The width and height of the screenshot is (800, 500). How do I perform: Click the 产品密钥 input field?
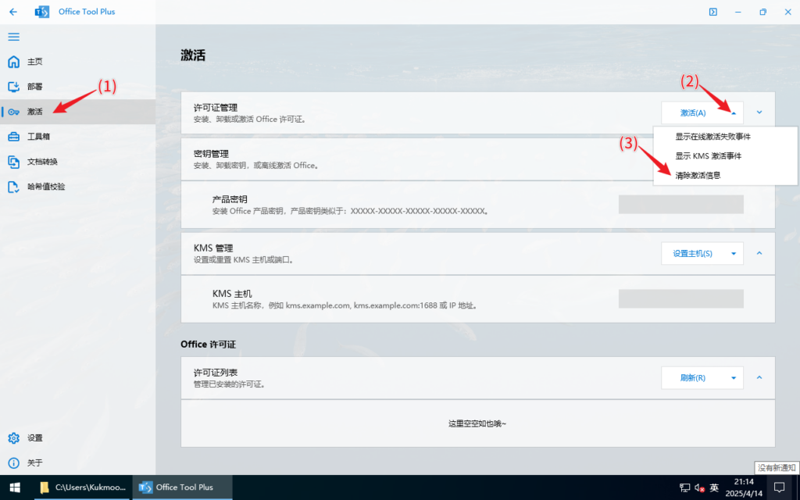[x=681, y=204]
